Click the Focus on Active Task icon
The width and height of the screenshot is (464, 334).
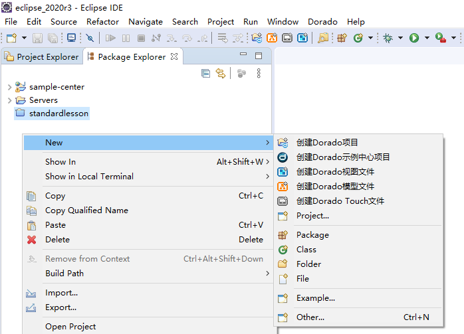241,73
